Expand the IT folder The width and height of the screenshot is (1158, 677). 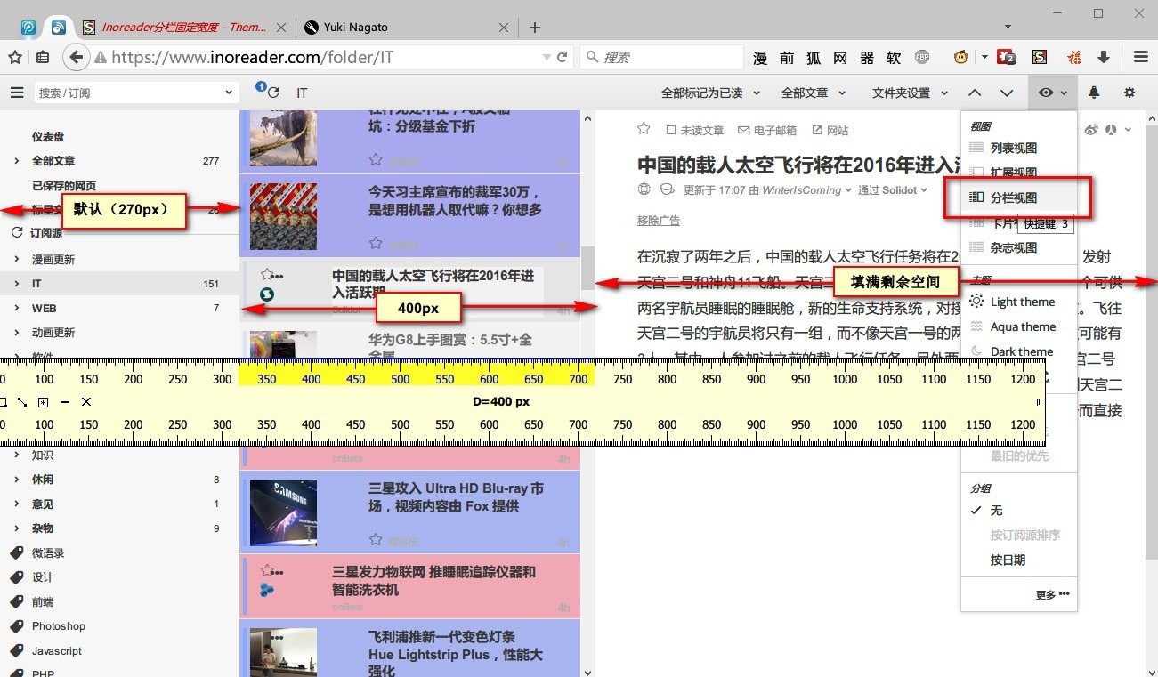(x=16, y=284)
